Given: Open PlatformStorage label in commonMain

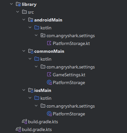Looking at the screenshot, I should pos(69,83).
